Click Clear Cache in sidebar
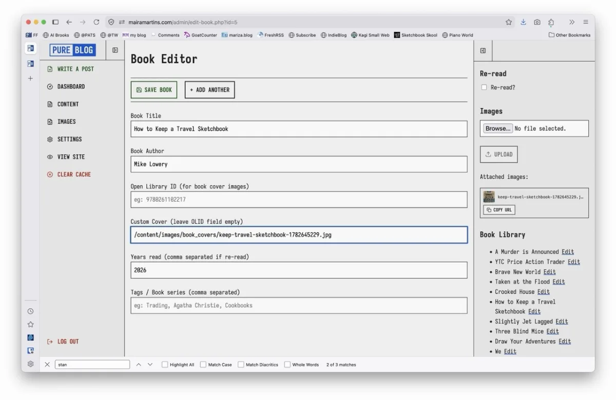This screenshot has width=616, height=400. pos(69,174)
